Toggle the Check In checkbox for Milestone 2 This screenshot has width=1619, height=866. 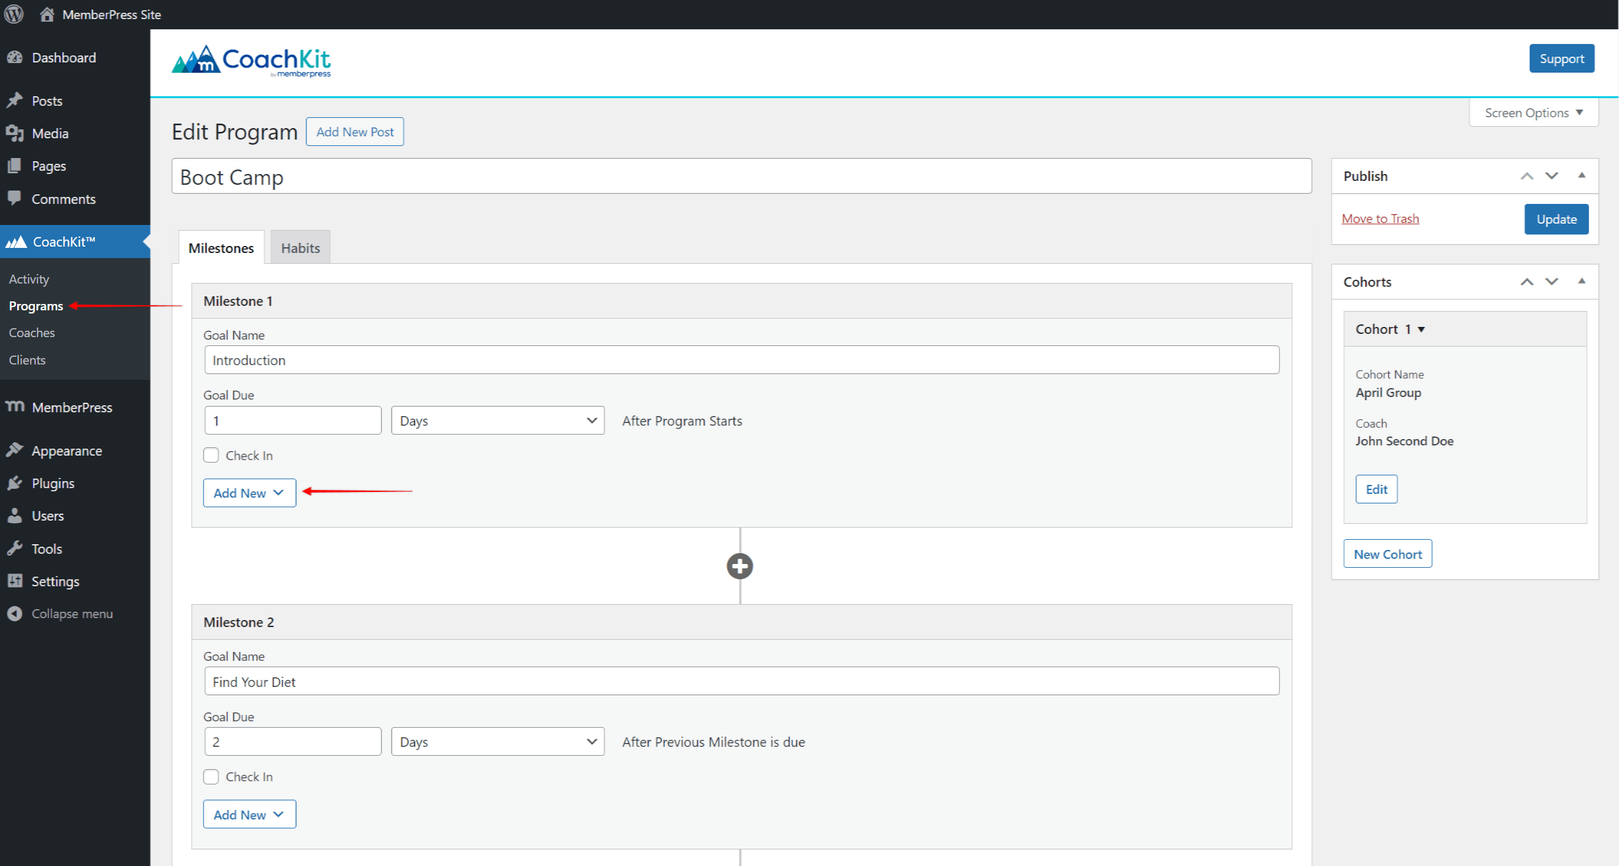211,776
